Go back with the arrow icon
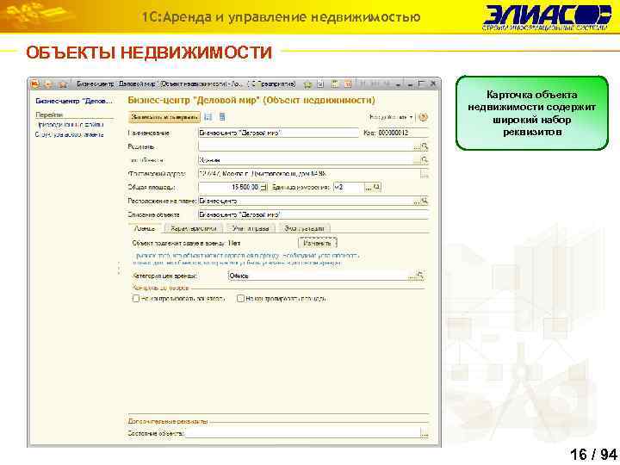Image resolution: width=620 pixels, height=465 pixels. pos(48,84)
